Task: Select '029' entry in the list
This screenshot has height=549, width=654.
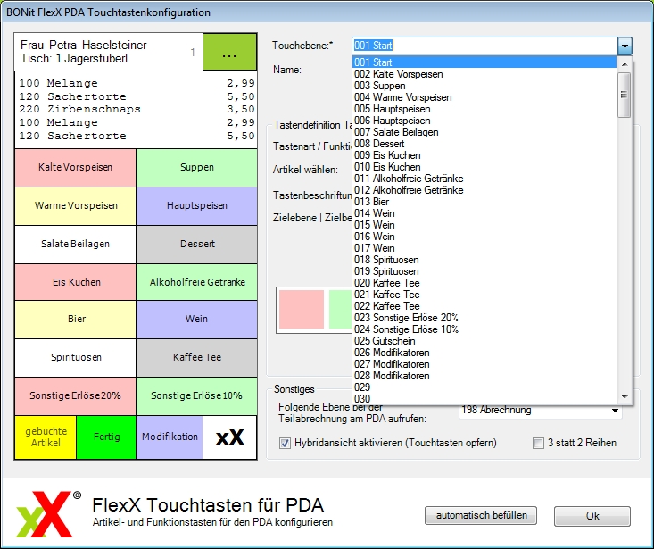Action: pos(484,387)
